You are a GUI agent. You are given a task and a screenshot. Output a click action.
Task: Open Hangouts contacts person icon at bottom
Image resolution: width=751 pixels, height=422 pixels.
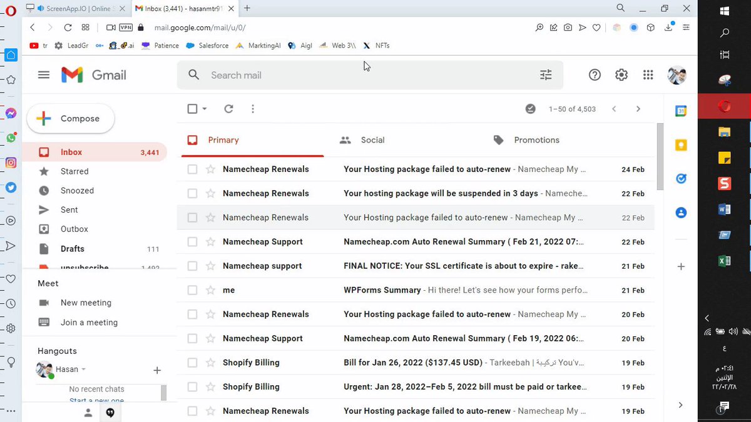coord(88,413)
